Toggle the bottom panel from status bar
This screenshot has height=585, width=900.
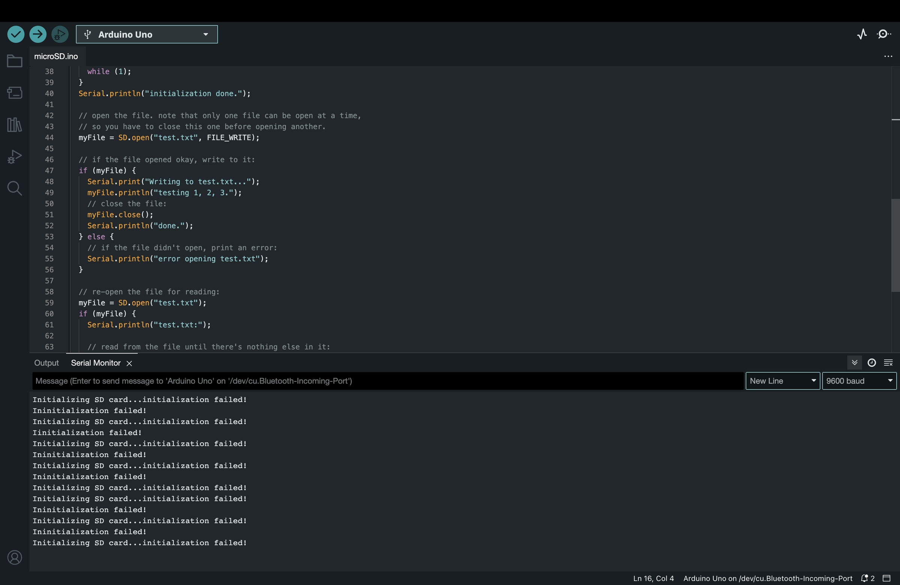pyautogui.click(x=887, y=578)
